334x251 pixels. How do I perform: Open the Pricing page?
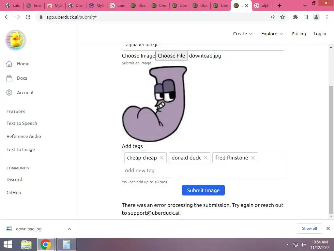299,34
